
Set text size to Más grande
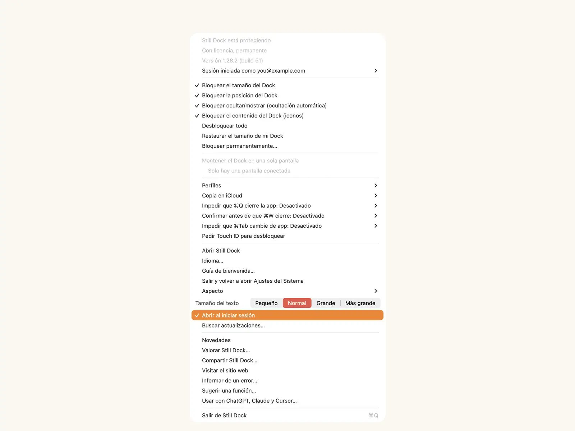[x=360, y=303]
